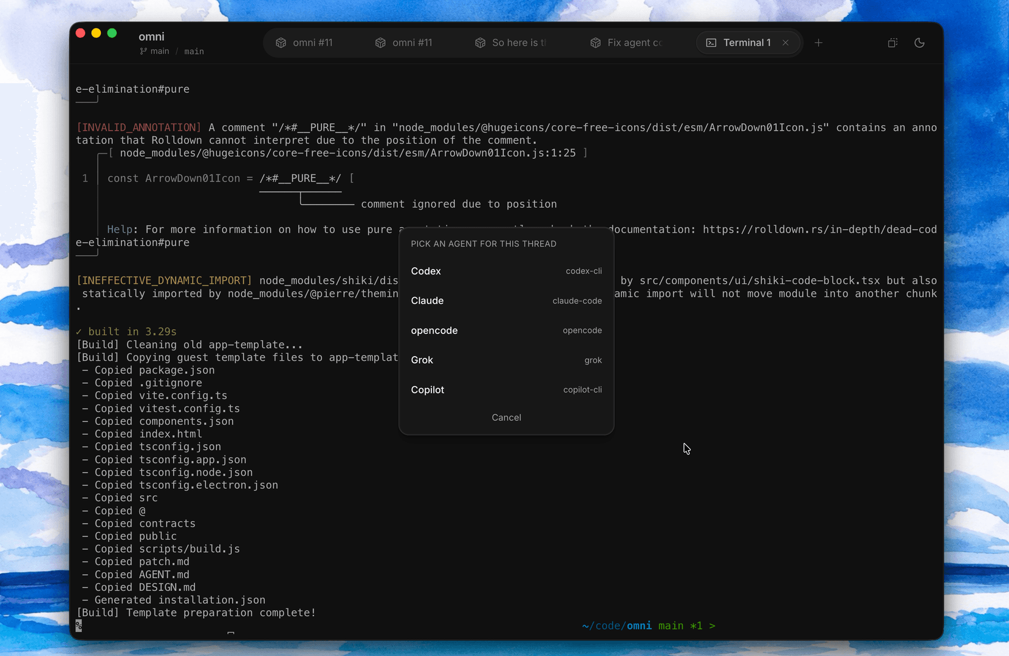Click the window layout icon near moon
1009x656 pixels.
pos(892,43)
